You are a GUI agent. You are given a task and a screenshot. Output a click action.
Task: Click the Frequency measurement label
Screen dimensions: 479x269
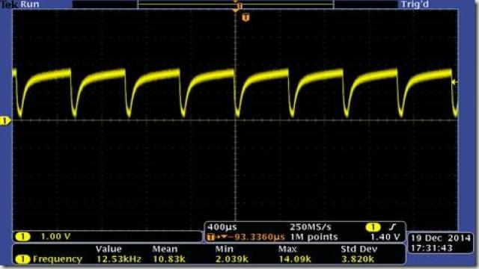tap(58, 259)
